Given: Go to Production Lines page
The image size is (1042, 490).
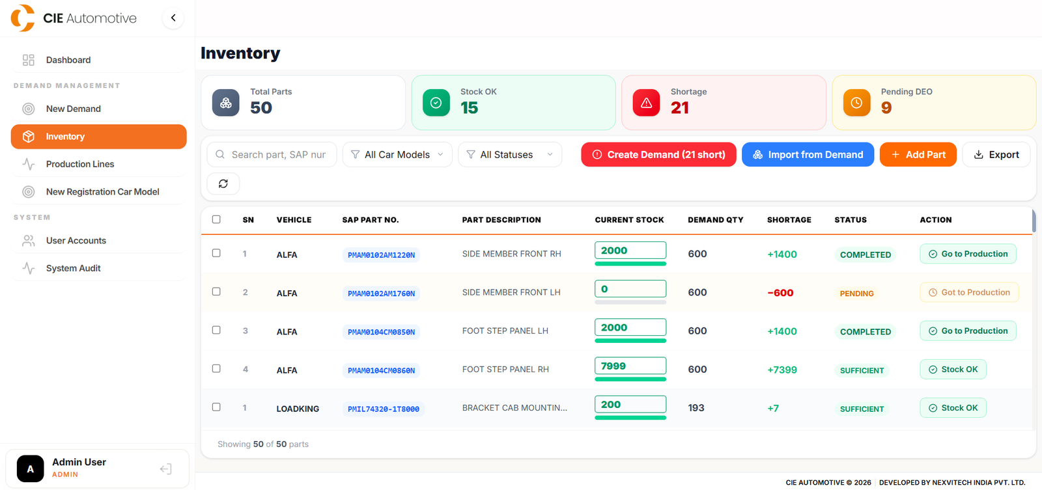Looking at the screenshot, I should [99, 164].
